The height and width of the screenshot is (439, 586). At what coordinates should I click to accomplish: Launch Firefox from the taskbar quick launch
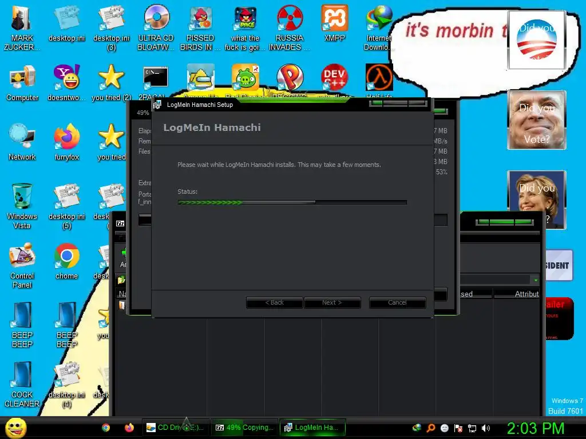[129, 428]
